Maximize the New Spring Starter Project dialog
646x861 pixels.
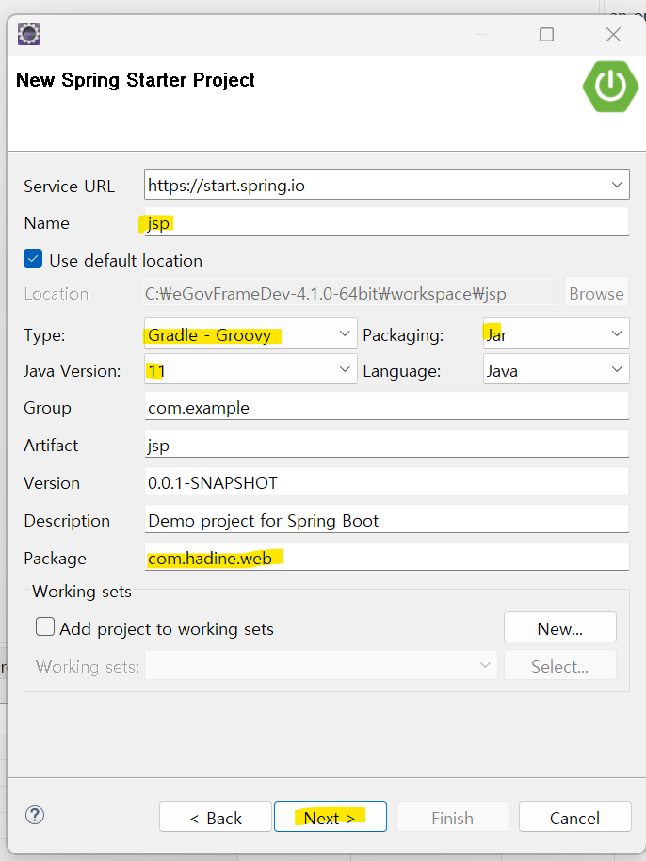click(x=547, y=35)
